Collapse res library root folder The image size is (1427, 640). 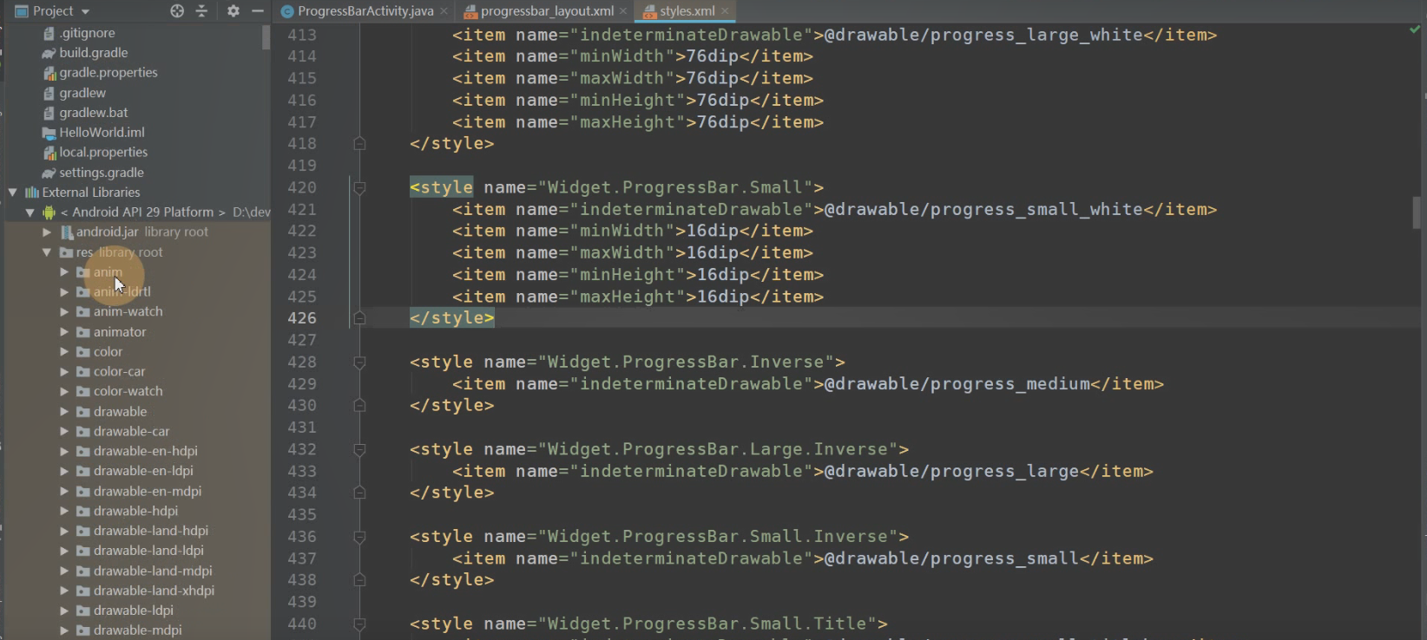click(47, 252)
